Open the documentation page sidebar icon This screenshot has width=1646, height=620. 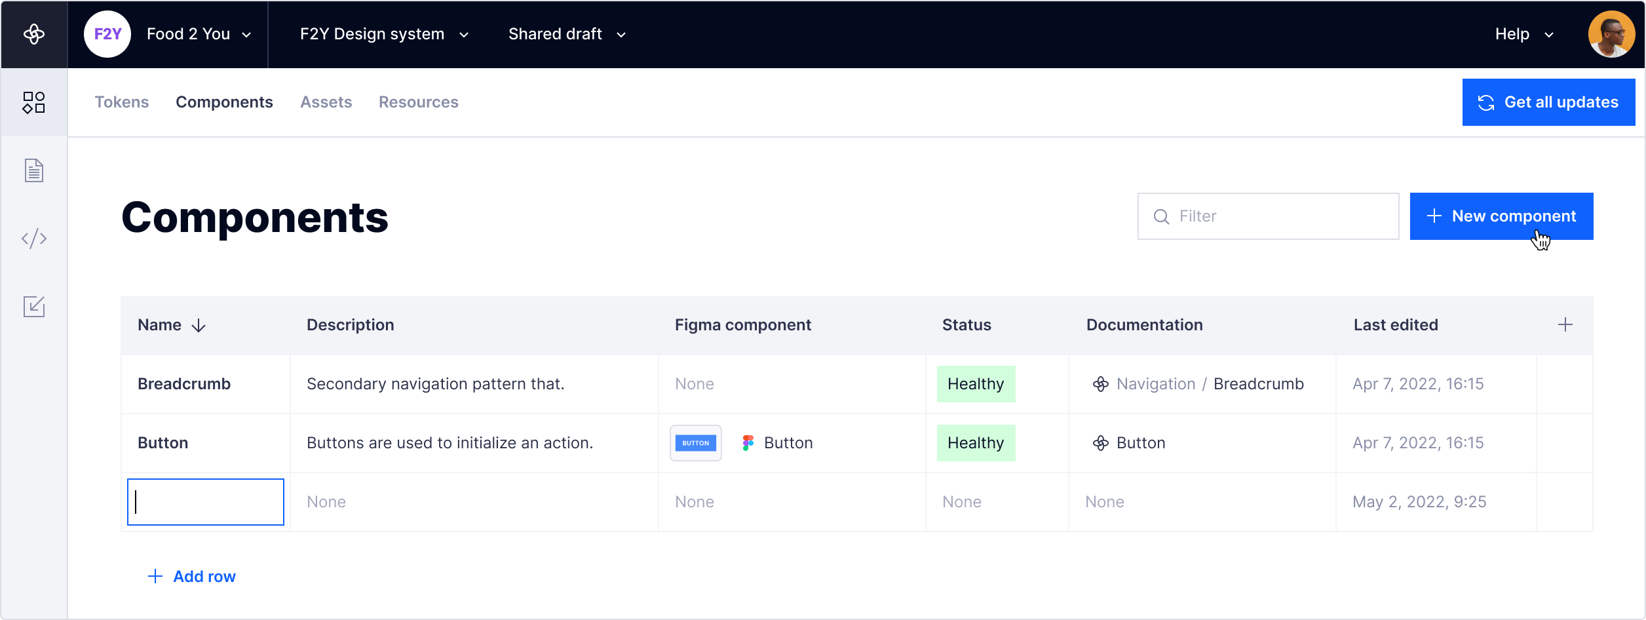click(34, 170)
